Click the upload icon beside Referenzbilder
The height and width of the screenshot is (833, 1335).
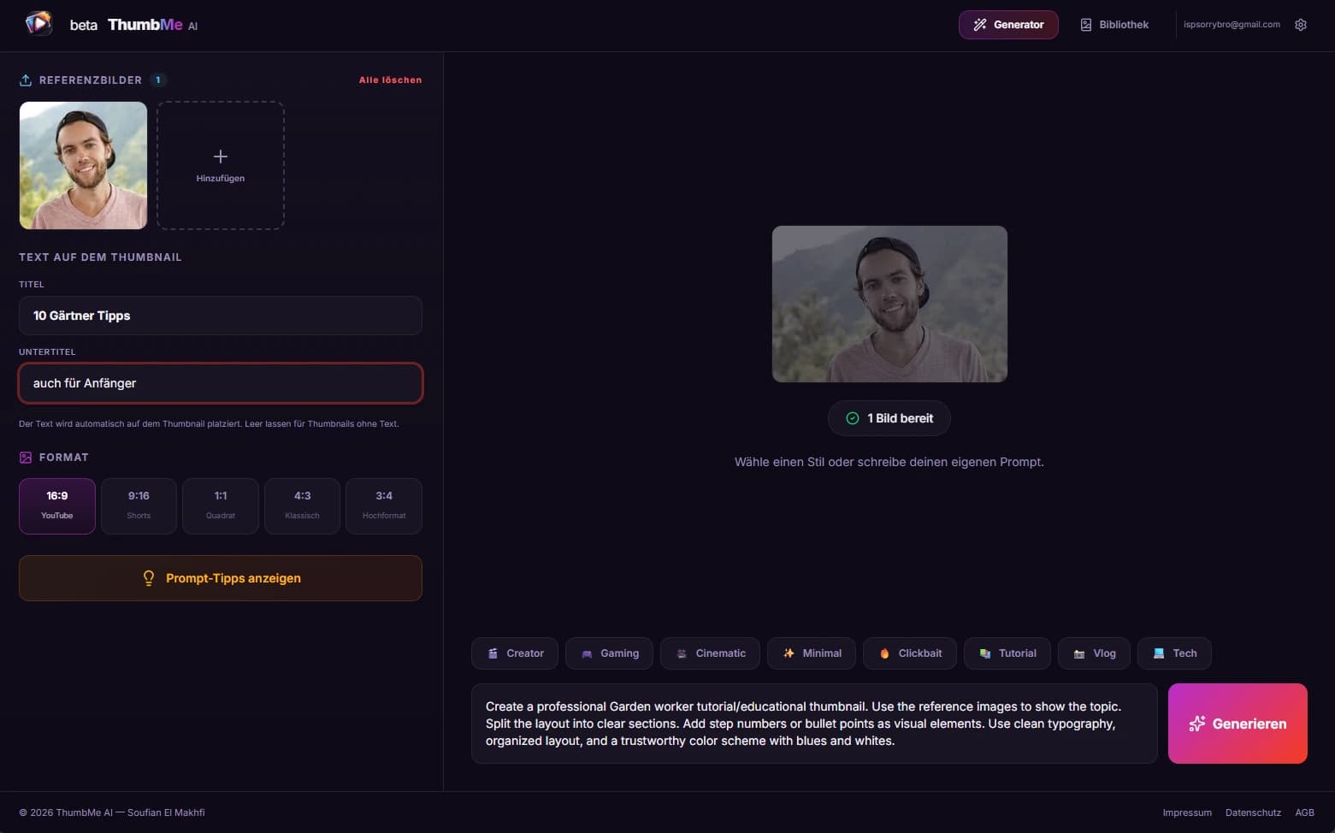25,80
